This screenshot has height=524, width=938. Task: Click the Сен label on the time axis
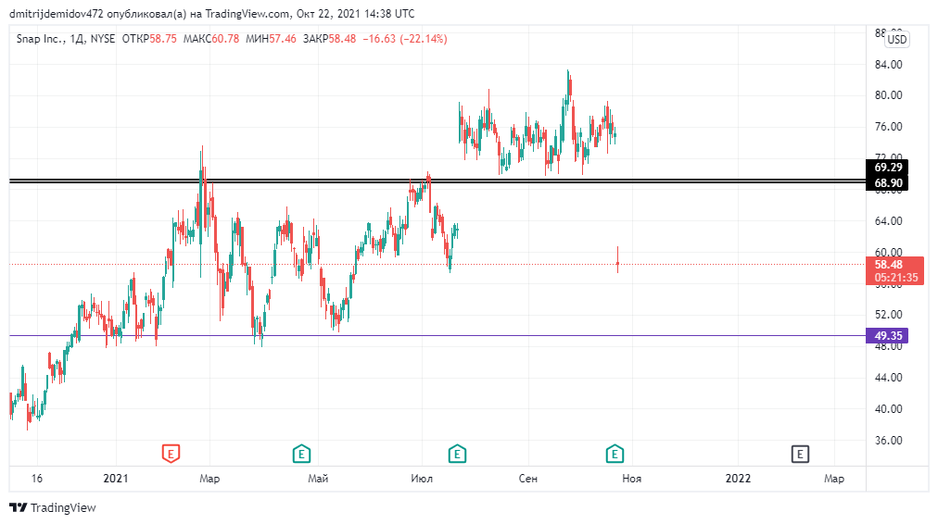click(528, 479)
